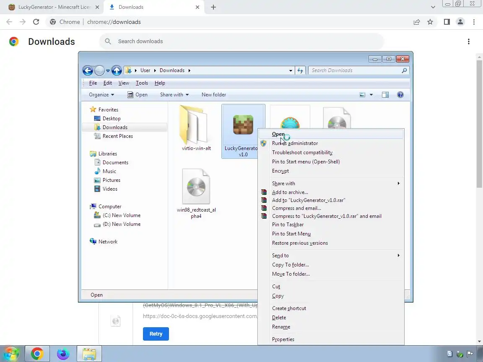Choose Troubleshoot compatibility
Image resolution: width=483 pixels, height=362 pixels.
(331, 153)
